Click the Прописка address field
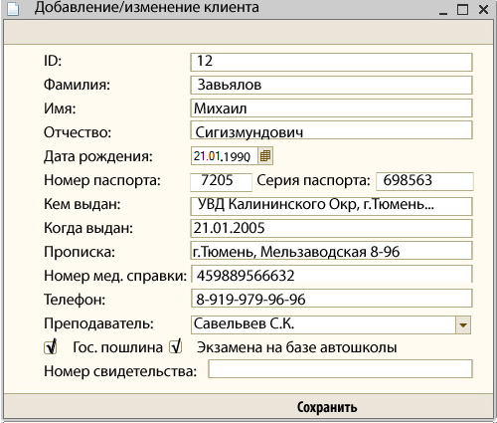Screen dimensions: 497x423 coord(331,251)
